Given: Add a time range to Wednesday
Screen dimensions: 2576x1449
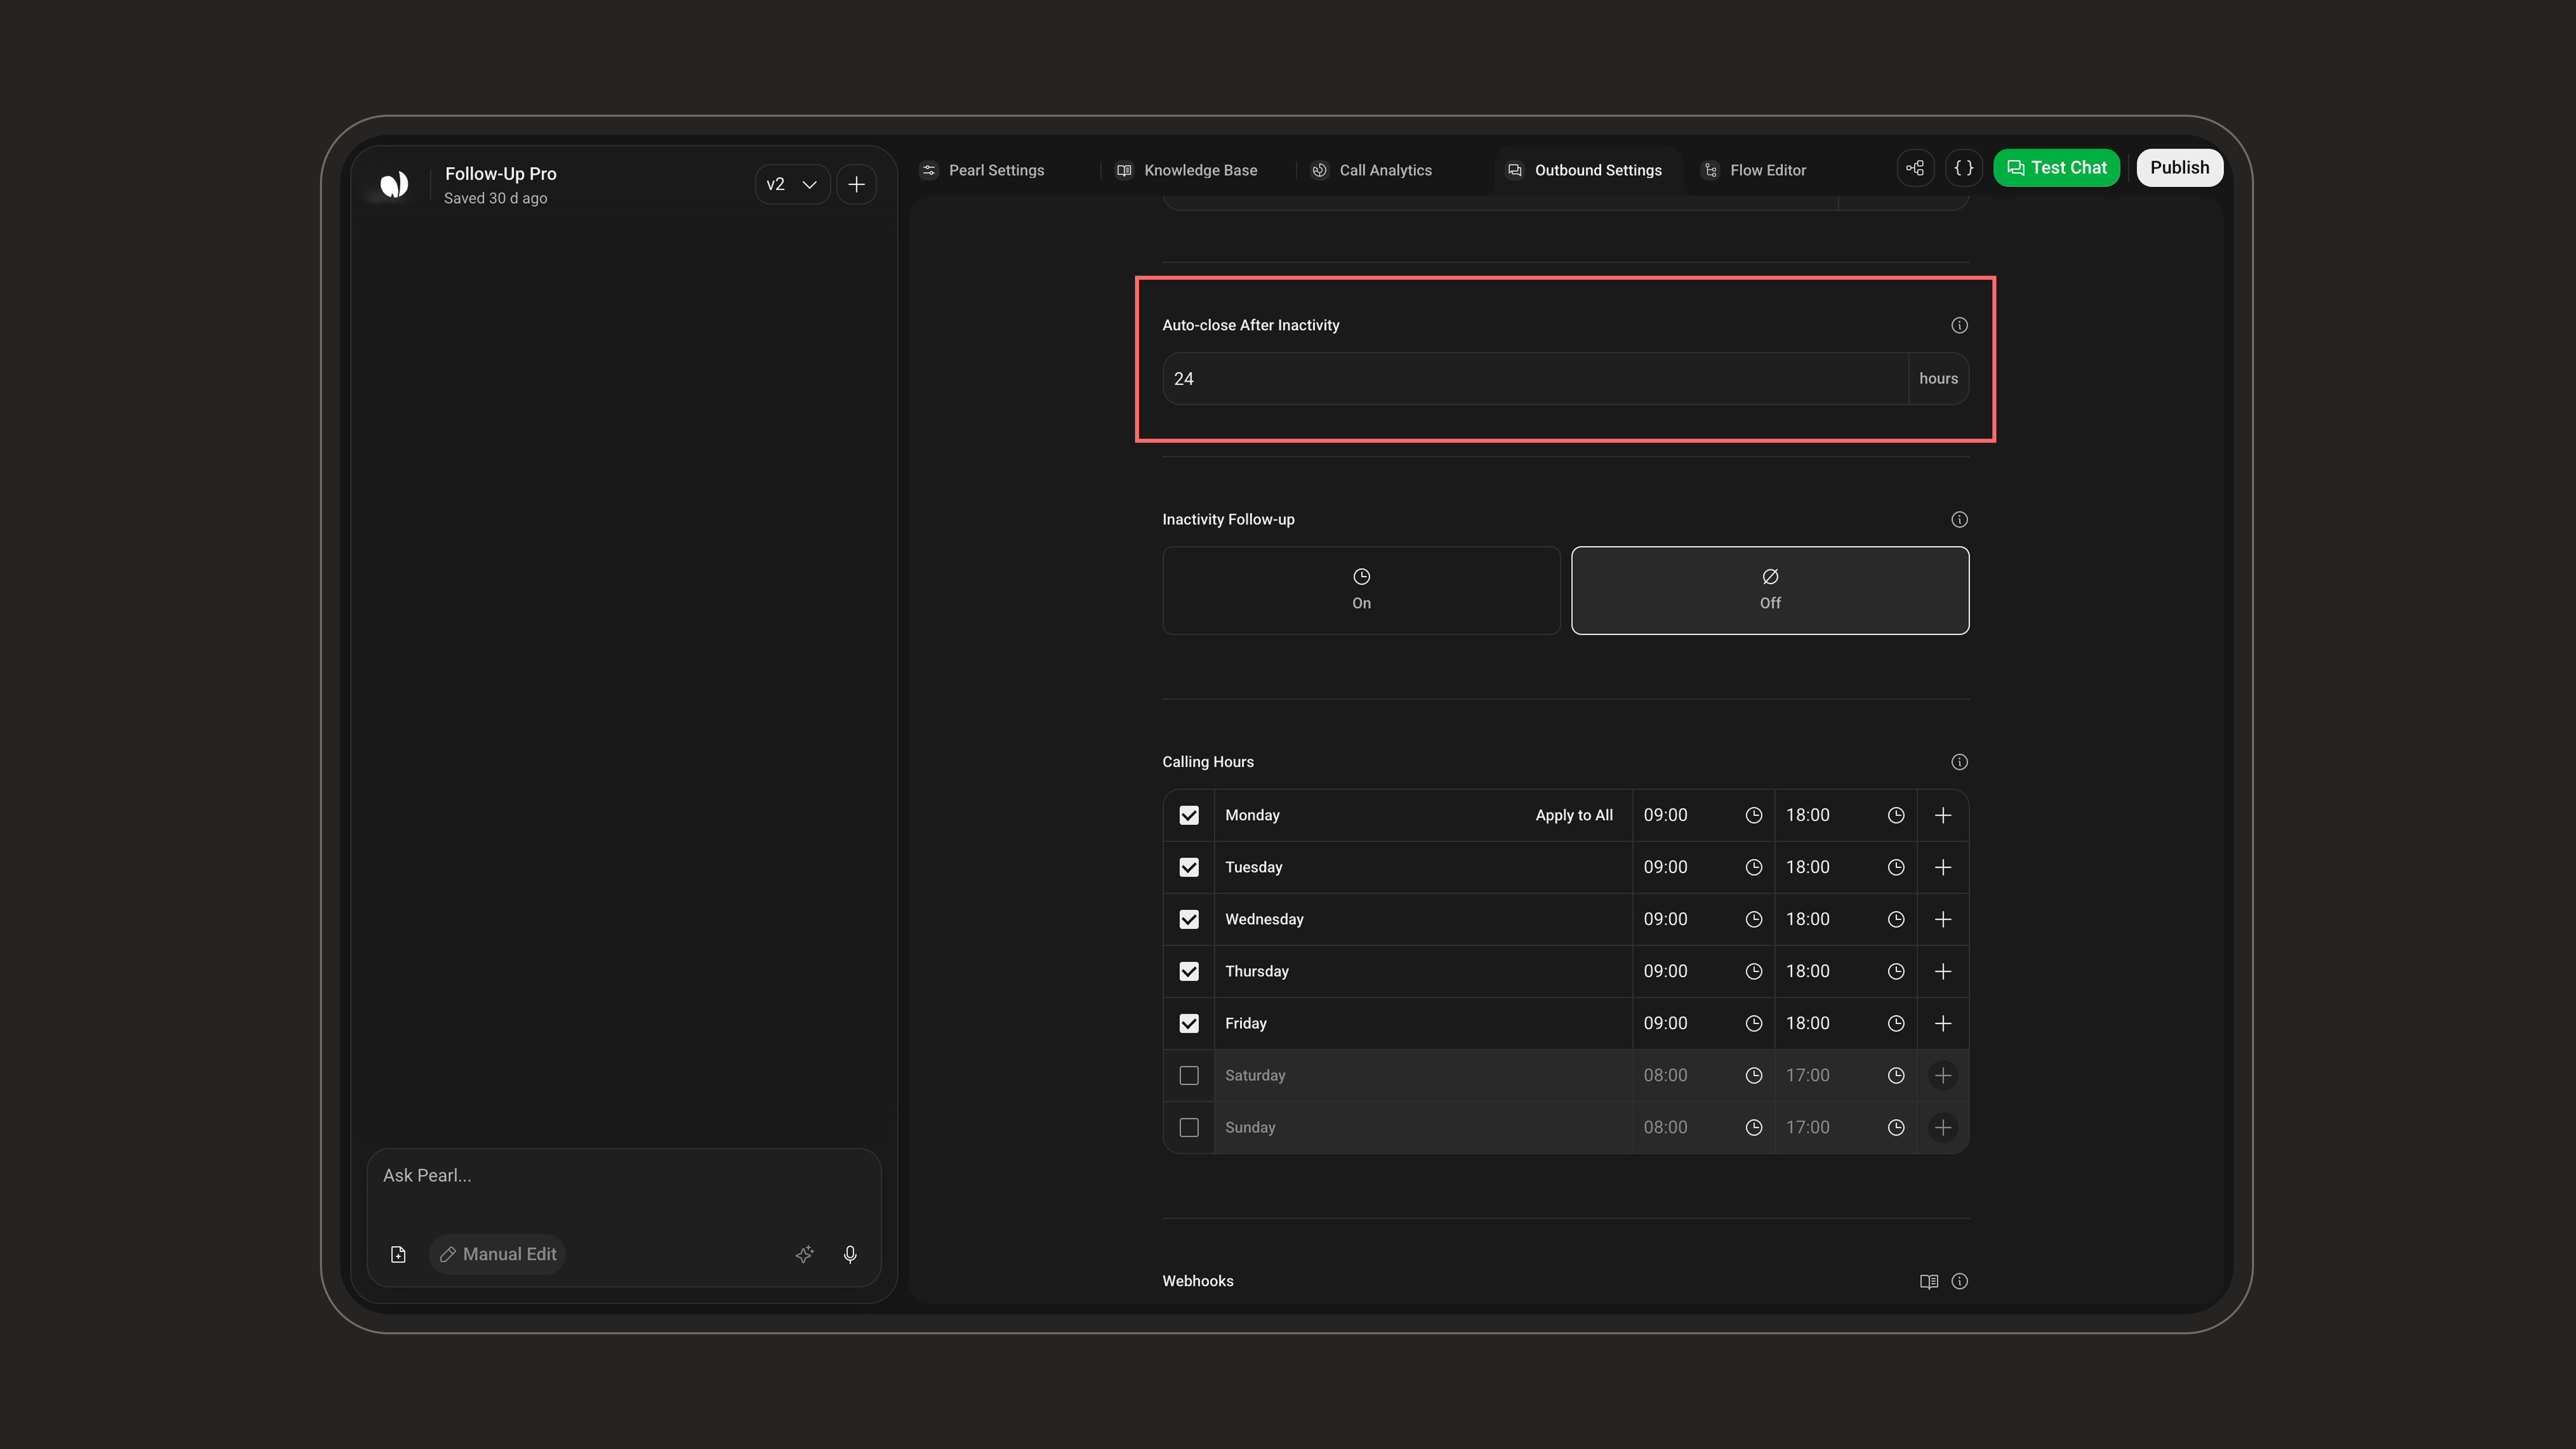Looking at the screenshot, I should [1943, 919].
